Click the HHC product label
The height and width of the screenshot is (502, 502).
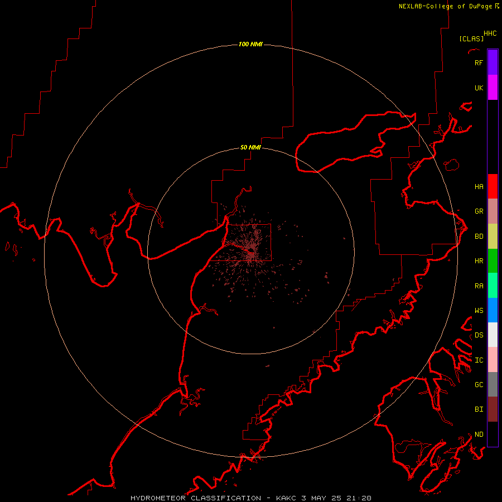coord(490,33)
